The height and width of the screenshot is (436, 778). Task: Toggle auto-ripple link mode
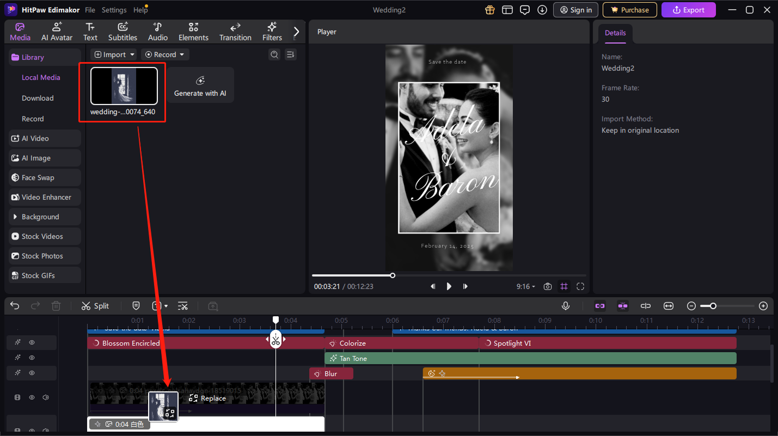pyautogui.click(x=599, y=306)
